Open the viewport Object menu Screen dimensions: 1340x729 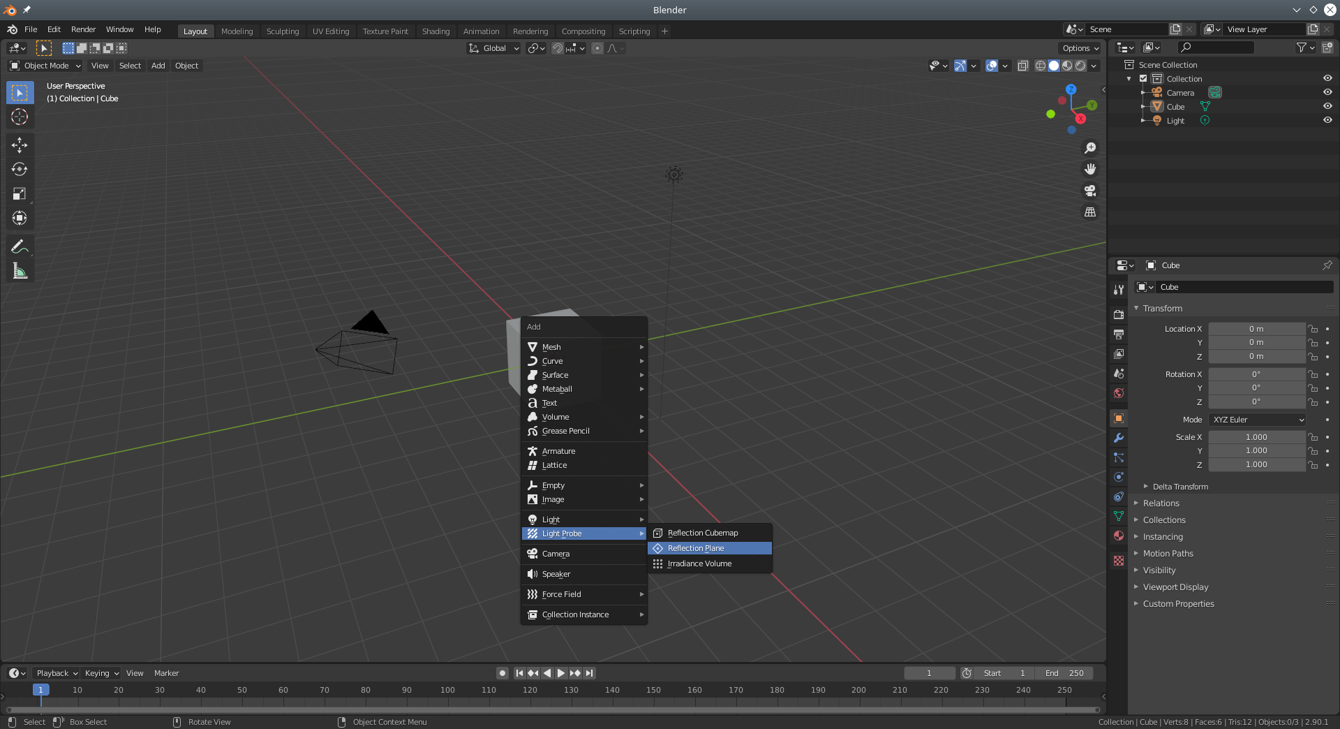click(x=186, y=66)
